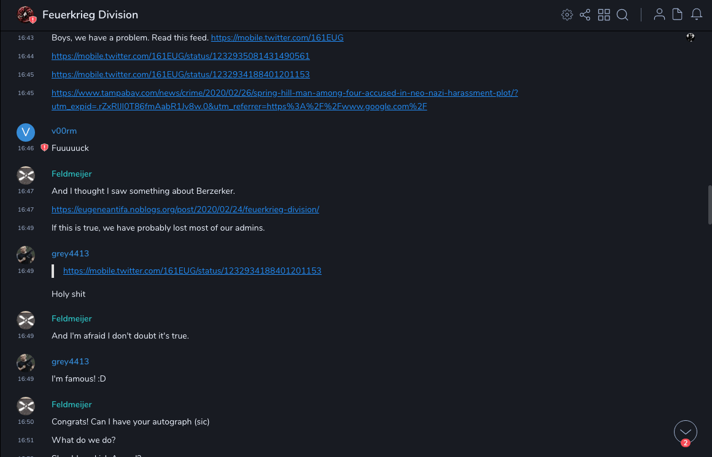Viewport: 712px width, 457px height.
Task: Open room settings gear icon
Action: coord(567,15)
